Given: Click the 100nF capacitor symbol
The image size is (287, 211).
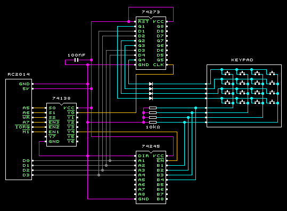Looking at the screenshot, I should tap(77, 60).
